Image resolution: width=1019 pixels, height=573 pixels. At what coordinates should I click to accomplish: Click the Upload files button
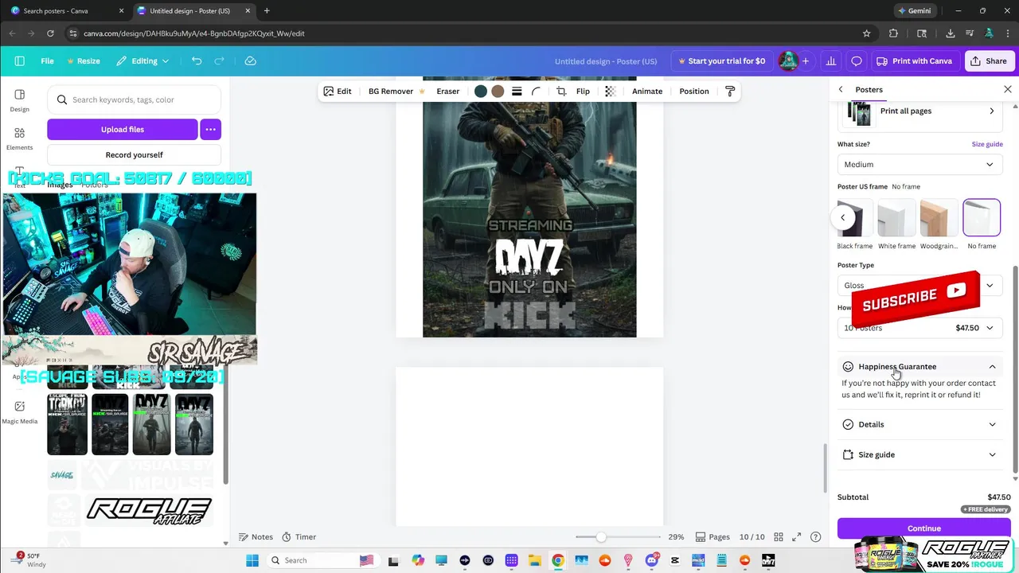123,129
